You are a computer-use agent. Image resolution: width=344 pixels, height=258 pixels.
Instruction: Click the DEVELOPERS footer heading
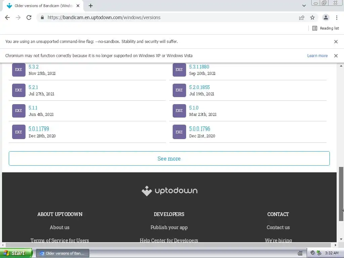(169, 214)
